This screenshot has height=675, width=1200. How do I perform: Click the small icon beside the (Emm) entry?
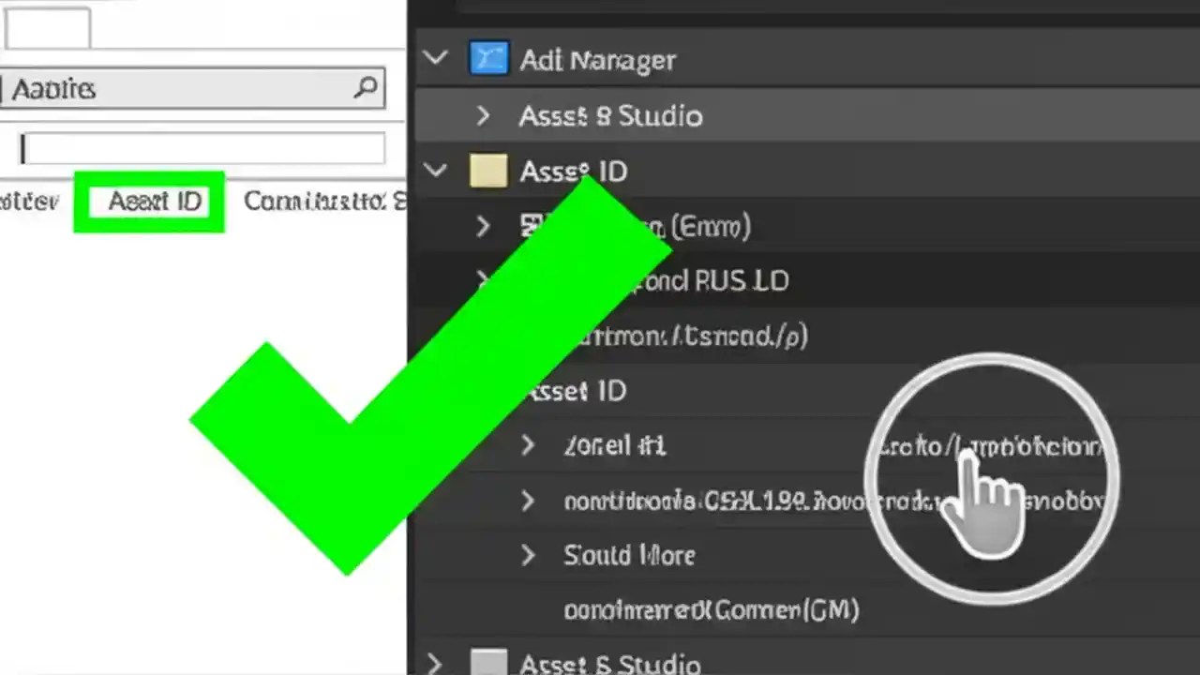click(531, 226)
